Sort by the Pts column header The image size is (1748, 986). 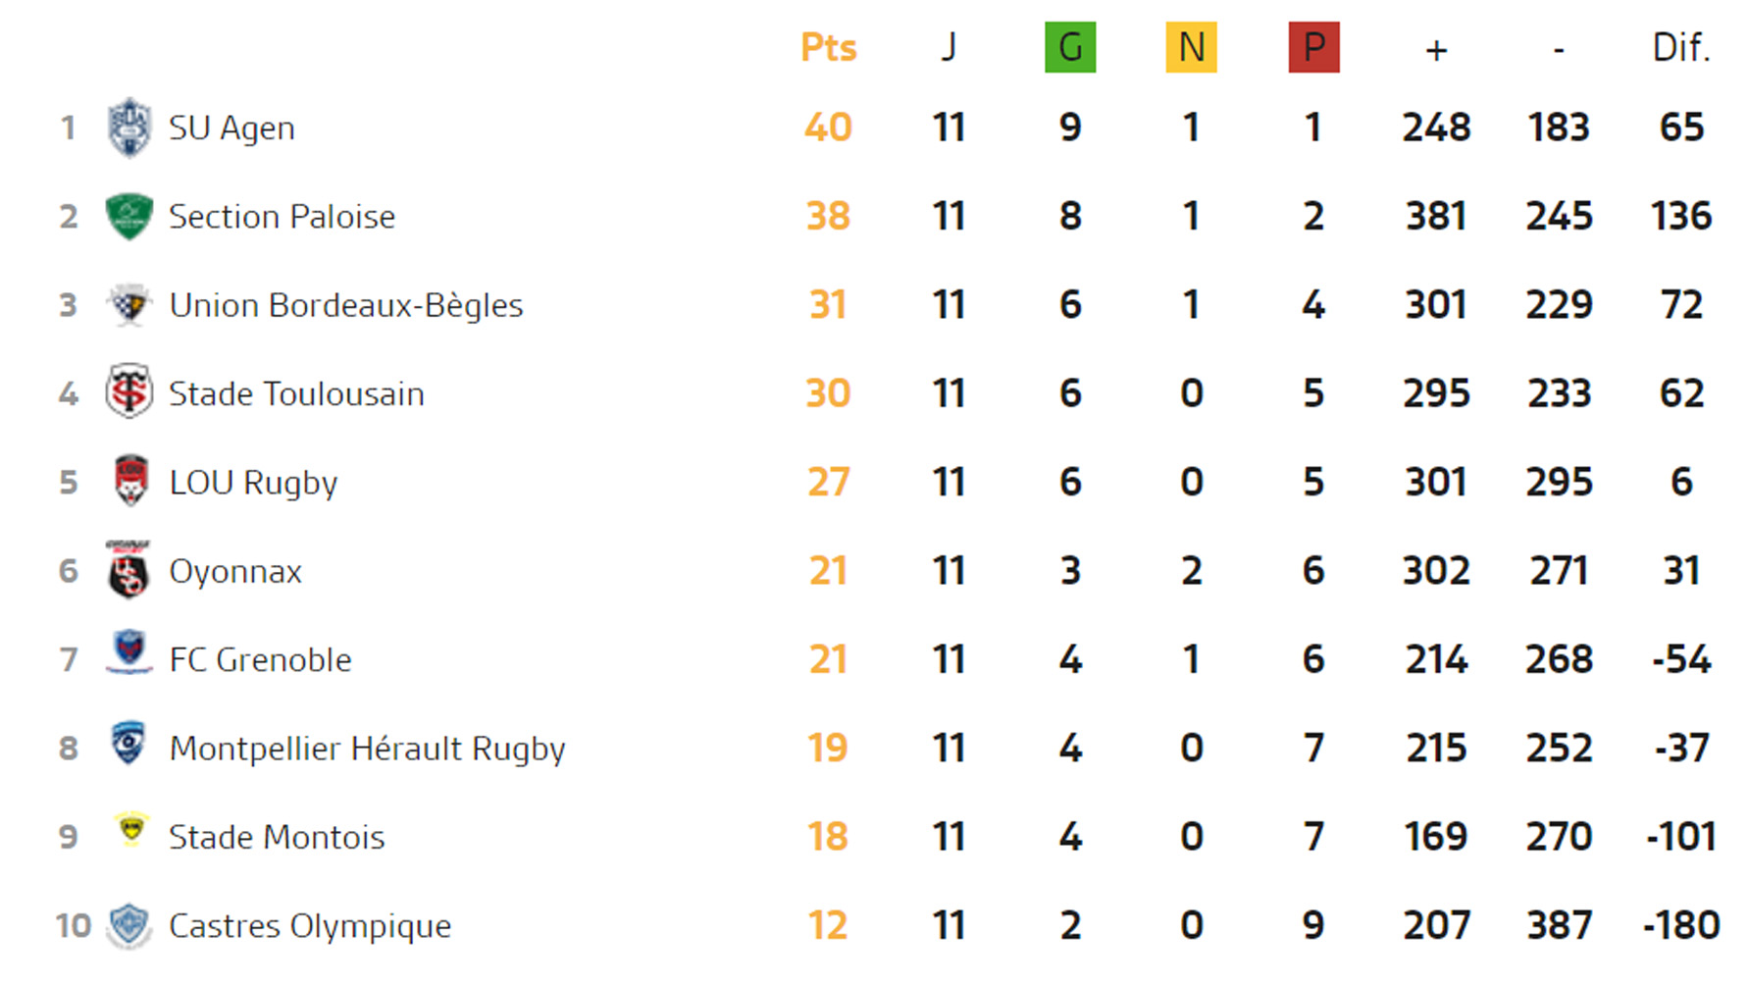click(x=828, y=47)
